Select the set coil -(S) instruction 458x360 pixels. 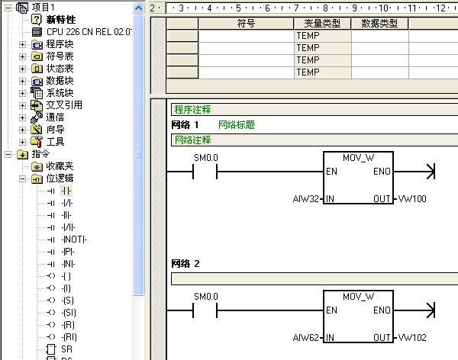click(68, 301)
